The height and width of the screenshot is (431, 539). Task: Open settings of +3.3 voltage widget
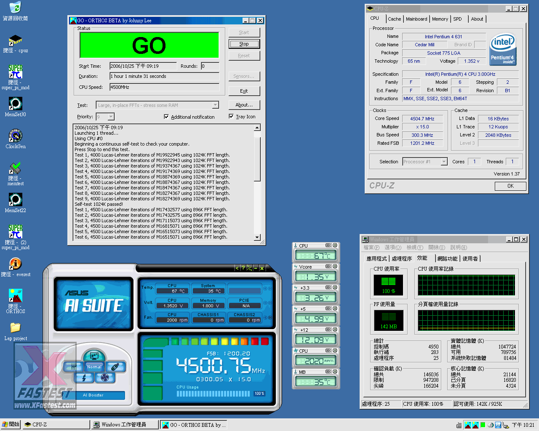[328, 287]
